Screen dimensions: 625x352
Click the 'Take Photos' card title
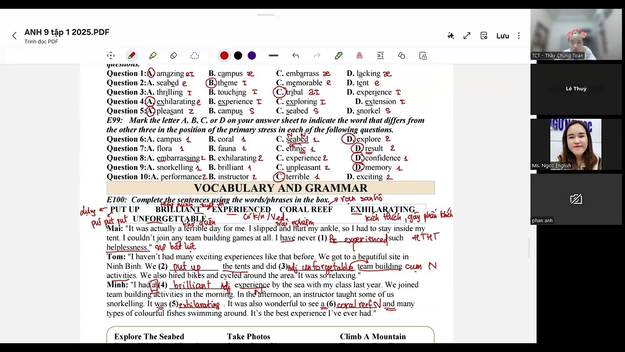[x=249, y=337]
